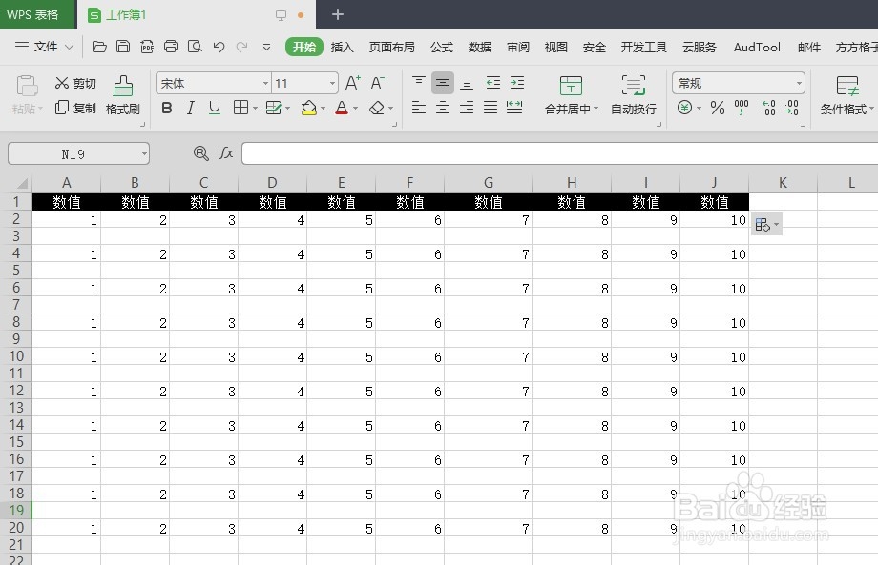Open the 开发工具 tab
This screenshot has width=878, height=565.
coord(644,47)
